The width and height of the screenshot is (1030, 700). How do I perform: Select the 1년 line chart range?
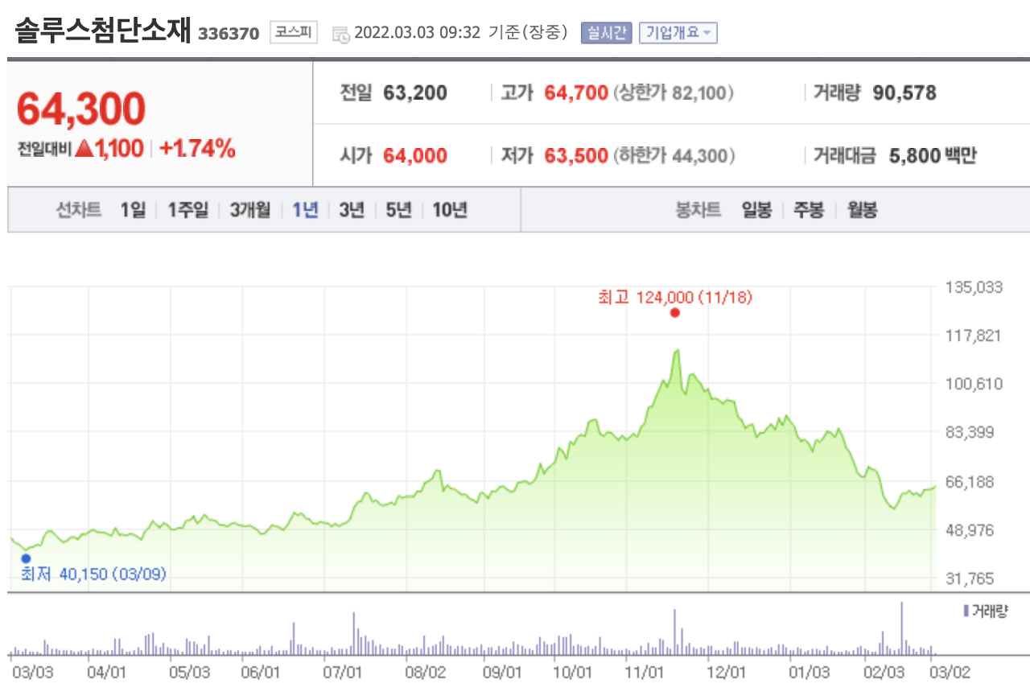[x=305, y=211]
